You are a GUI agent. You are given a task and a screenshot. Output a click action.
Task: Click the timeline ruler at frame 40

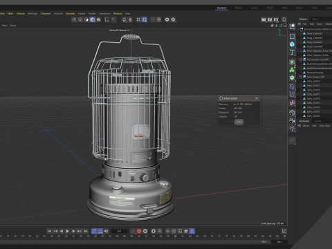(x=102, y=237)
